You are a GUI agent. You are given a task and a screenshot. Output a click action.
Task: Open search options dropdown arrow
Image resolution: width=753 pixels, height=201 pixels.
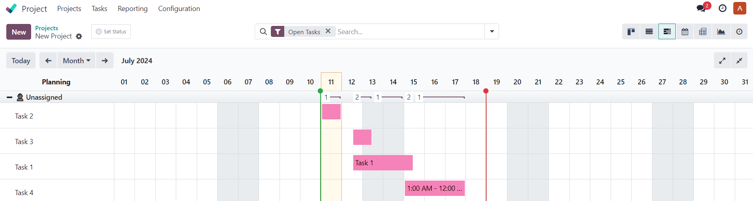tap(492, 31)
